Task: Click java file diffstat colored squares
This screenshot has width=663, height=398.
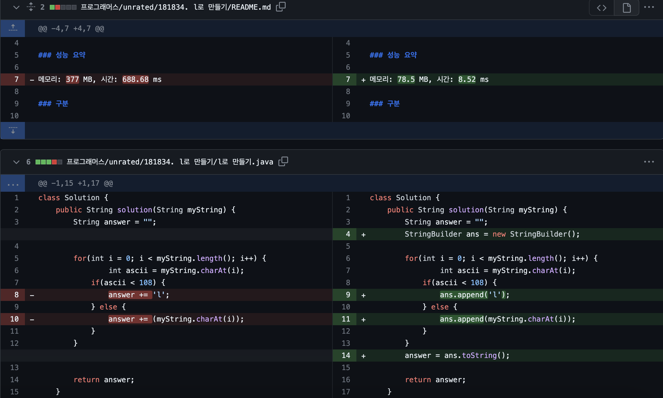Action: 49,162
